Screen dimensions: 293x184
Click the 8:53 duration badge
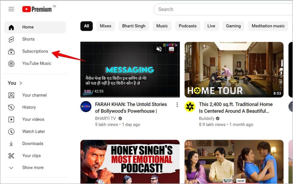(x=277, y=93)
